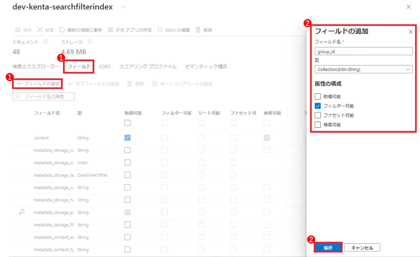Click the trash icon in the fields toolbar
Viewport: 420px width, 257px height.
[x=129, y=84]
